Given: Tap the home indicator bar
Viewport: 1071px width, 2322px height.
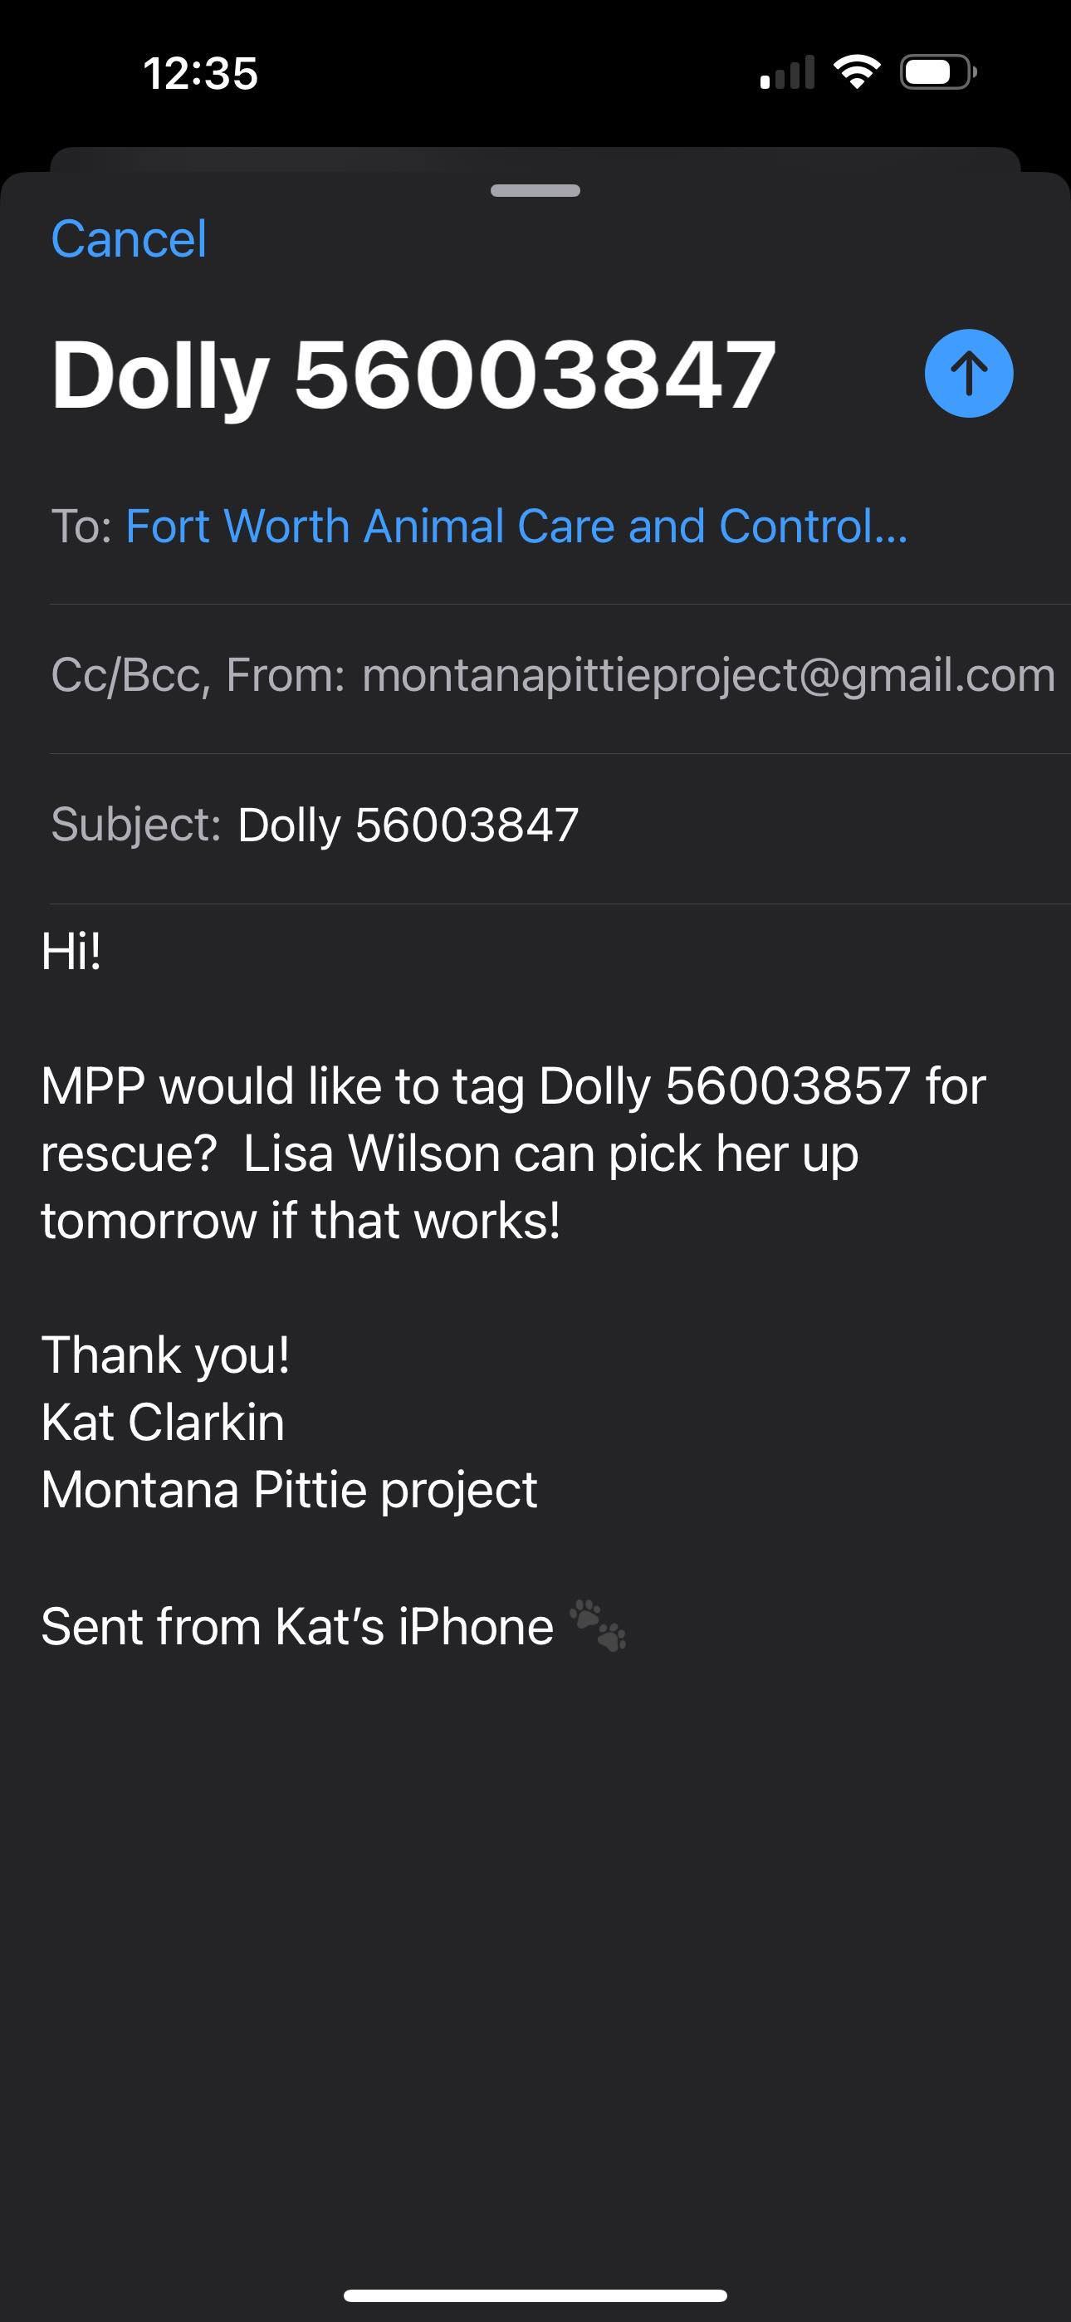Looking at the screenshot, I should click(x=535, y=2295).
